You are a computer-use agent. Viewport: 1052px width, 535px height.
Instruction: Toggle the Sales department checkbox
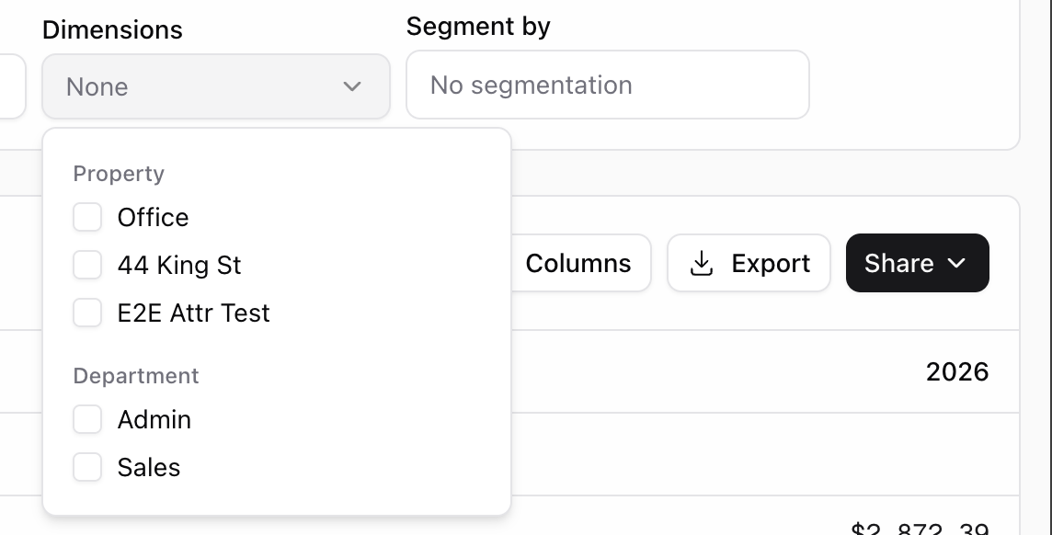(x=87, y=467)
